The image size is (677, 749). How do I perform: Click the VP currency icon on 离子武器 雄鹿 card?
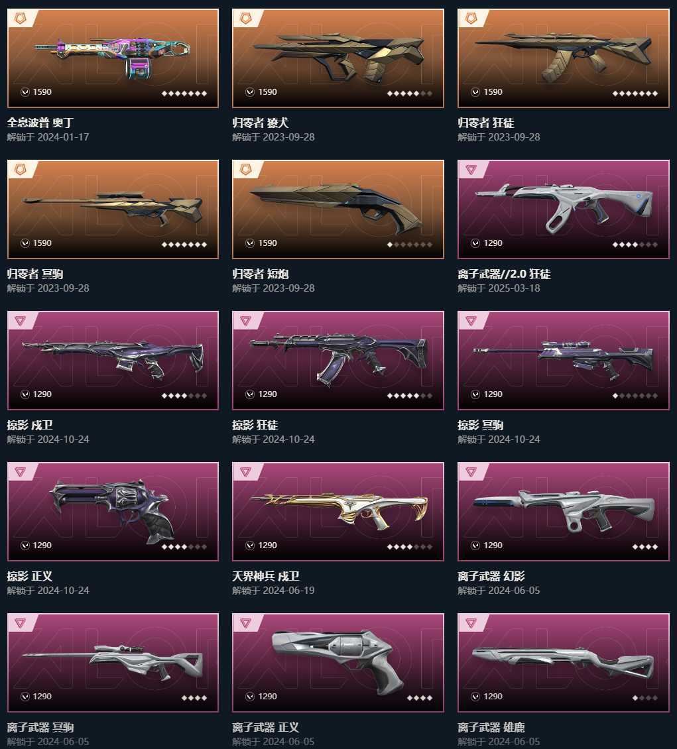point(475,697)
